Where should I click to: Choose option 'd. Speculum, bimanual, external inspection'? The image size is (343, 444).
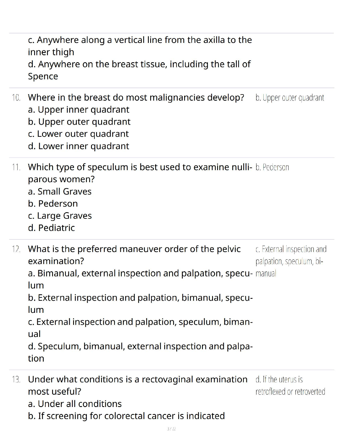[x=140, y=346]
